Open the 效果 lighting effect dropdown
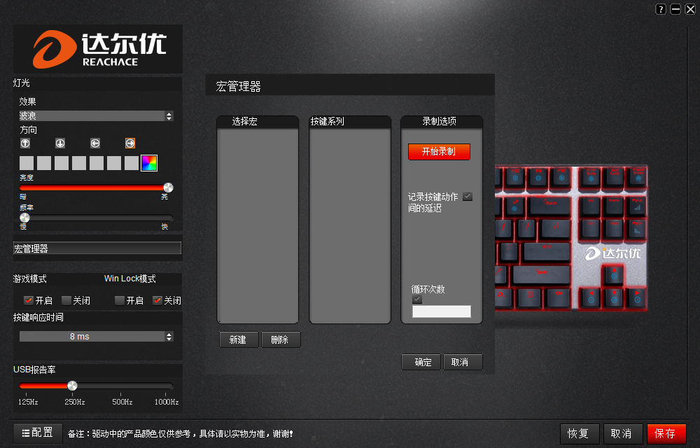The width and height of the screenshot is (700, 448). pos(96,116)
